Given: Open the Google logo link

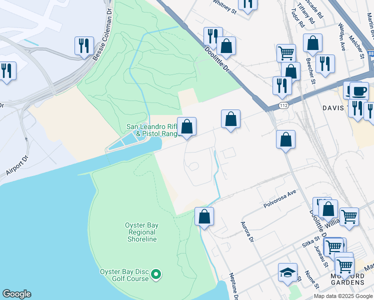Looking at the screenshot, I should click(16, 294).
